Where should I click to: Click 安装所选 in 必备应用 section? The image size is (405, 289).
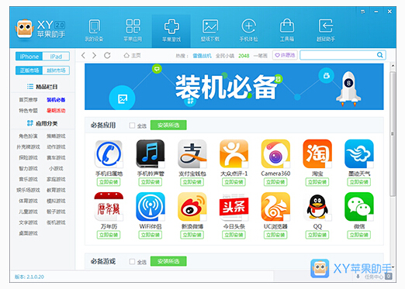pos(168,126)
